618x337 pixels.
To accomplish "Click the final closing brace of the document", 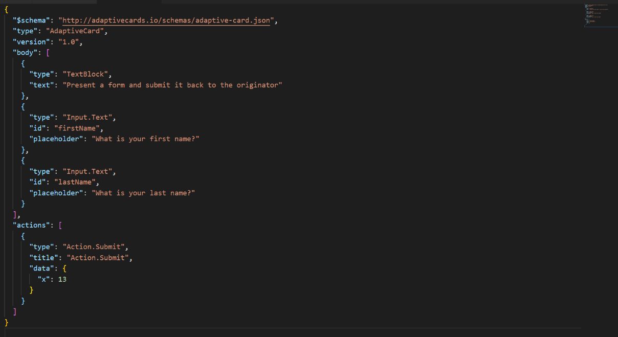I will tap(6, 322).
